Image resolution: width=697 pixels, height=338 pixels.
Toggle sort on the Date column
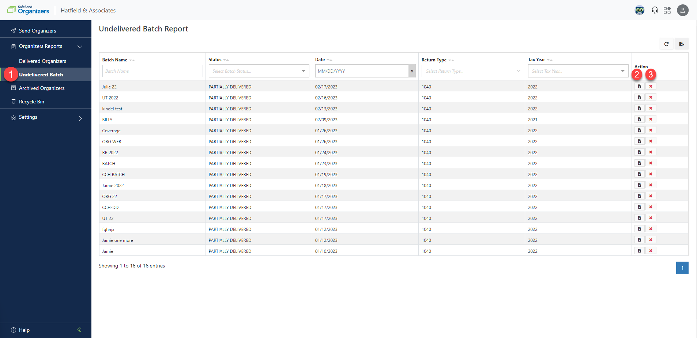click(x=330, y=60)
